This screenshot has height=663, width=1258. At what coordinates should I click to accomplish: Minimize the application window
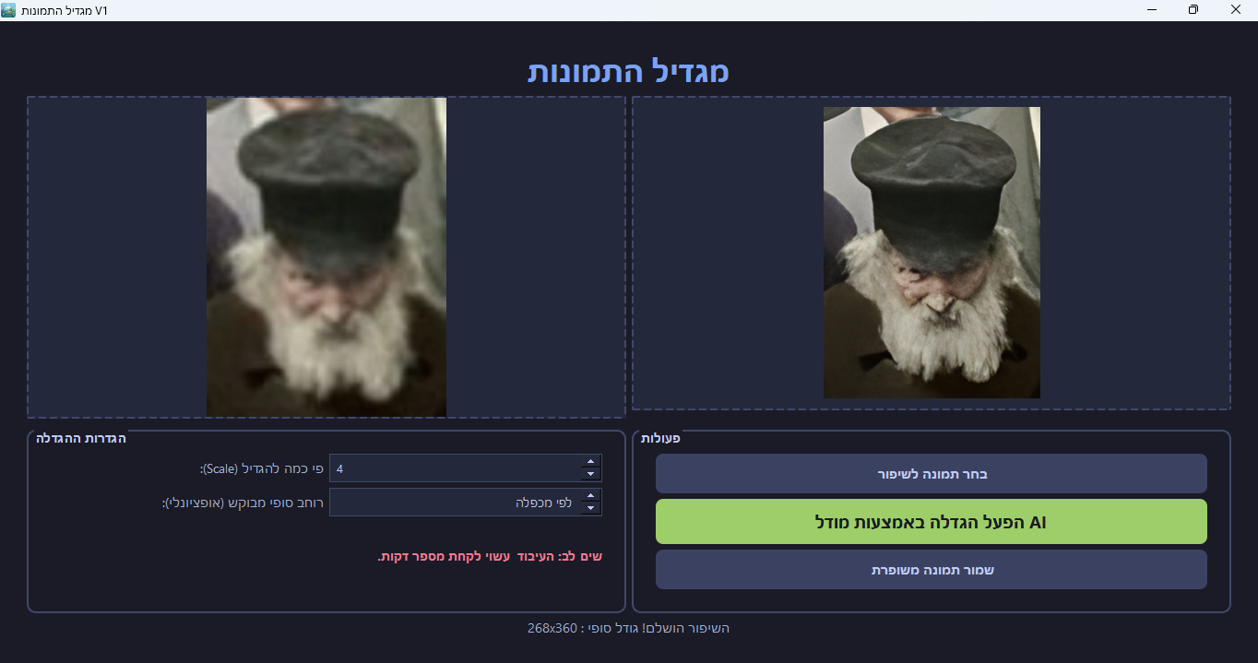point(1152,9)
